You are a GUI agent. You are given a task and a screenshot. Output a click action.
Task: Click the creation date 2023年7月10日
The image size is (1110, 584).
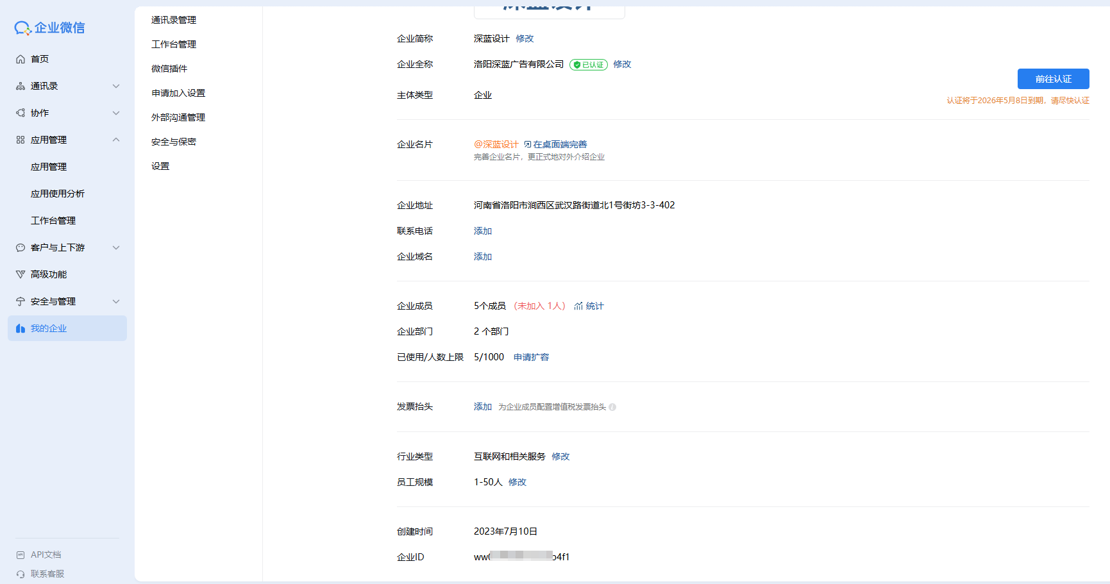coord(505,531)
